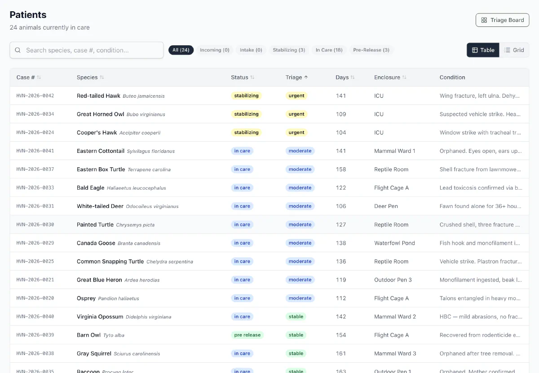539x373 pixels.
Task: Click the urgent badge in Red-tailed Hawk row
Action: [296, 96]
